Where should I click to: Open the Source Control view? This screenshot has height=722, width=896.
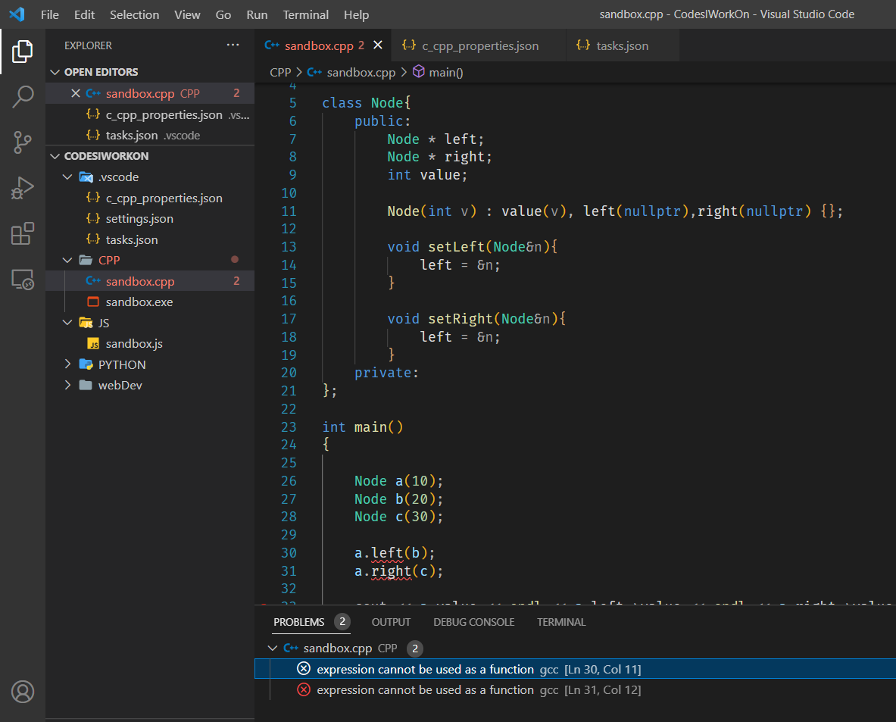(x=22, y=142)
